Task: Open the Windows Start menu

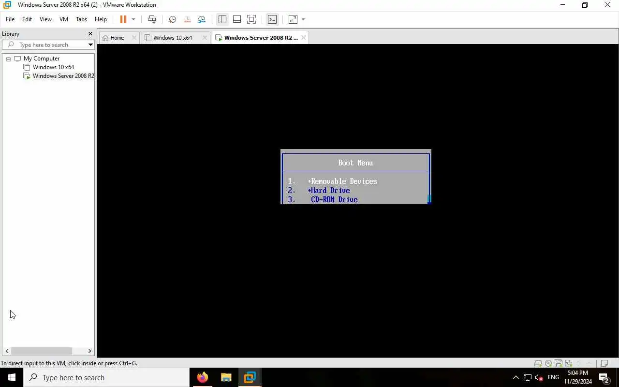Action: coord(12,377)
